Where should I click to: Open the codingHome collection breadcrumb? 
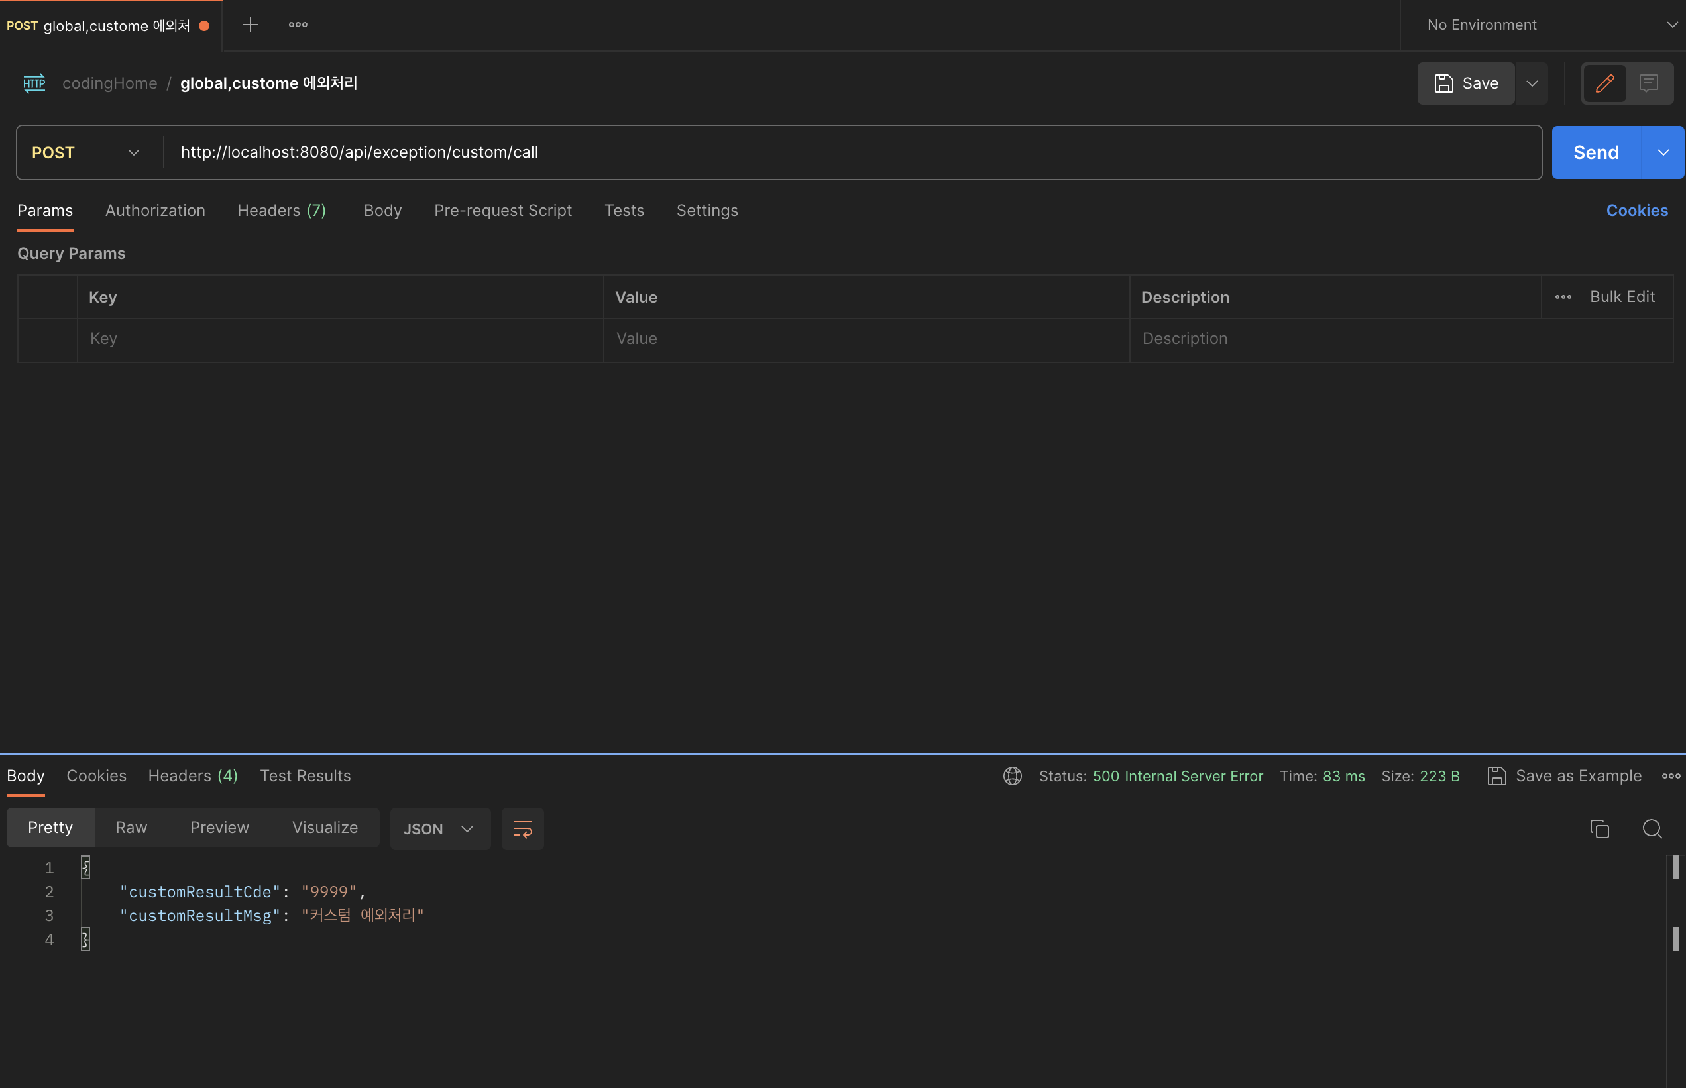pos(109,83)
